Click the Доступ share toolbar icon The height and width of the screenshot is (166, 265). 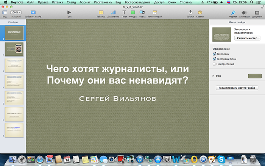coord(190,13)
